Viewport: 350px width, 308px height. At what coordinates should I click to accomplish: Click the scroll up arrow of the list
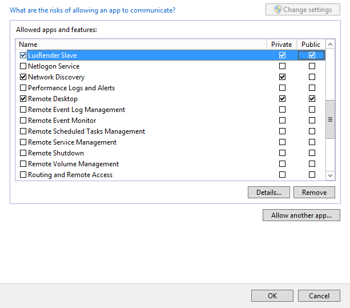[331, 45]
